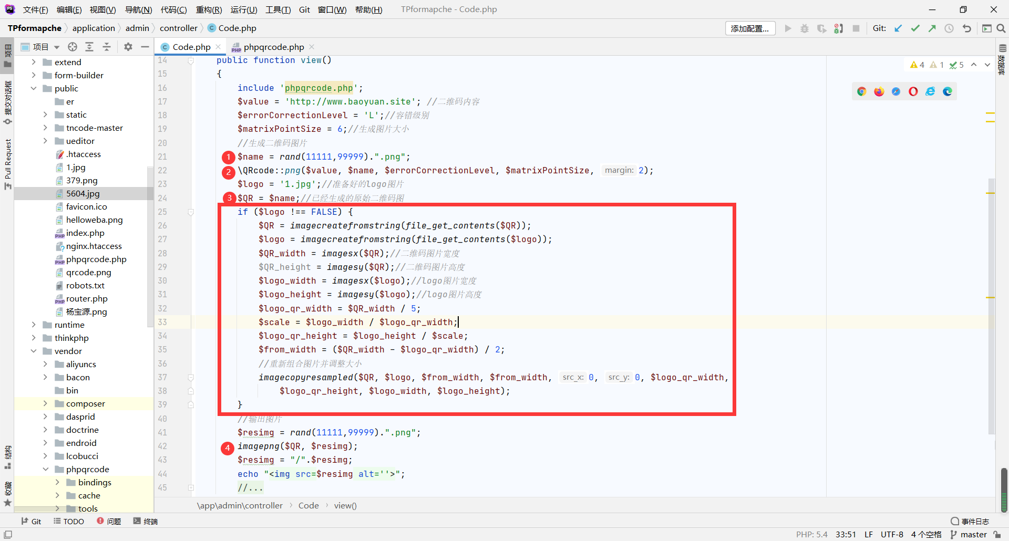This screenshot has height=541, width=1009.
Task: Open preview in Opera browser icon
Action: 913,91
